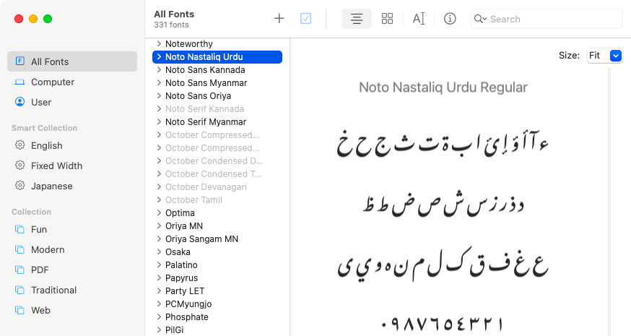
Task: Expand the Noto Nastaliq Urdu font family
Action: (159, 57)
